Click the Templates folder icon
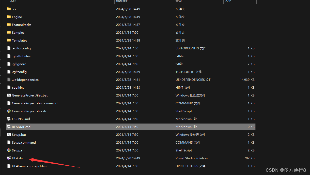This screenshot has height=175, width=310. pos(9,40)
